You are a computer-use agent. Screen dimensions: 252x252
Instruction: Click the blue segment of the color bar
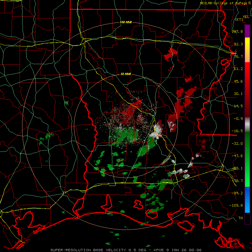point(247,200)
